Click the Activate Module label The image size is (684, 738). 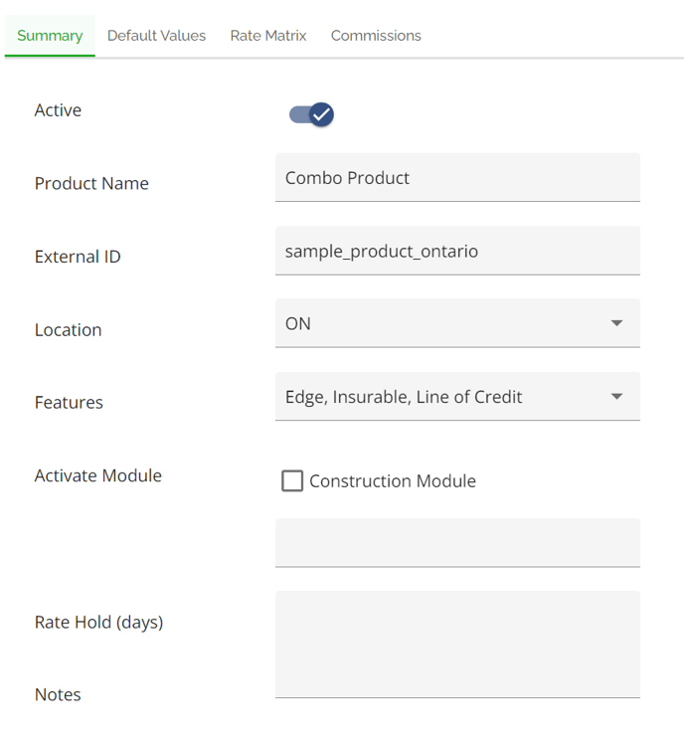(x=98, y=475)
